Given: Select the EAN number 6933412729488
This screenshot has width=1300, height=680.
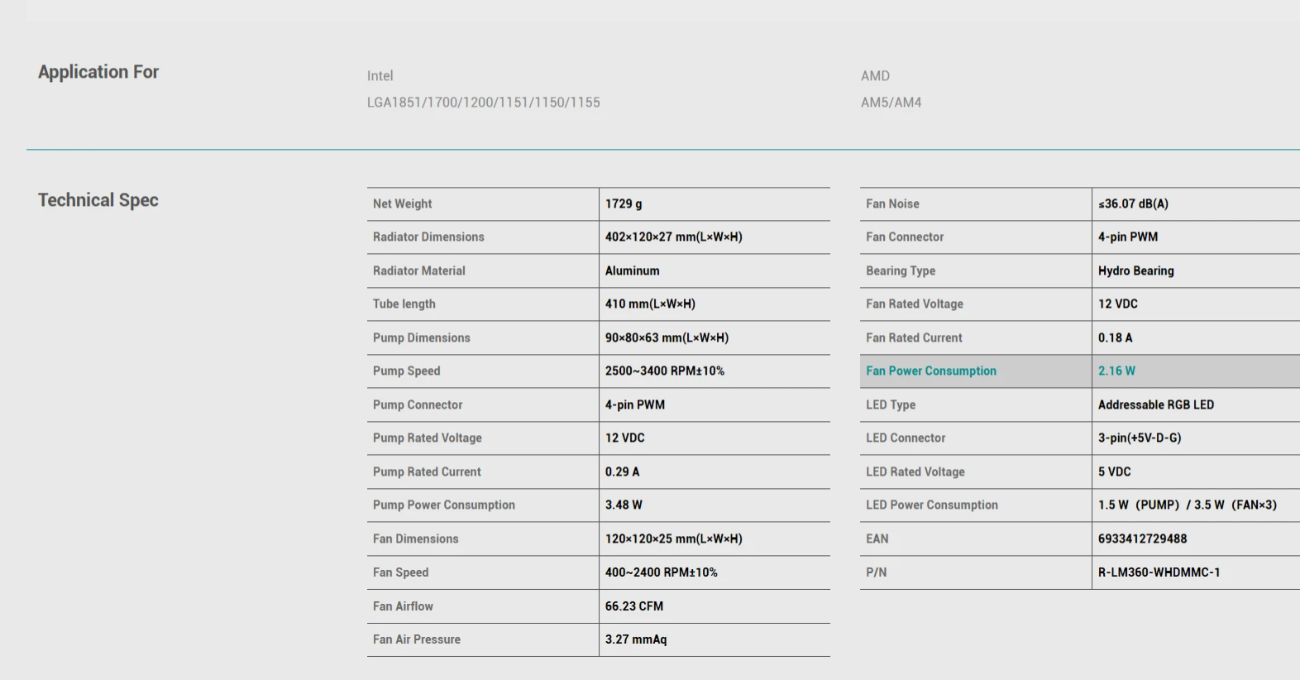Looking at the screenshot, I should pyautogui.click(x=1143, y=539).
